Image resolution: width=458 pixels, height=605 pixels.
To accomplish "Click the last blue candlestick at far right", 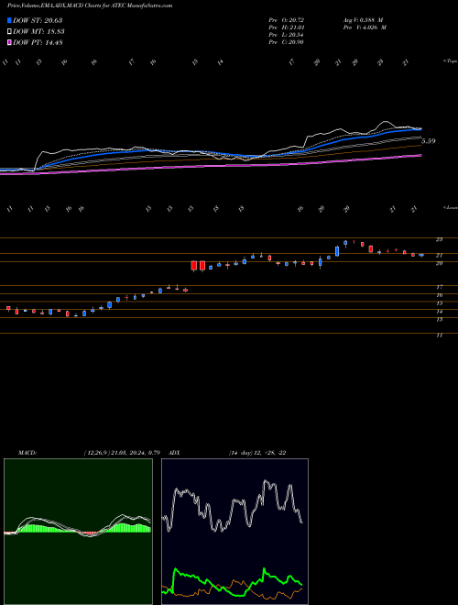I will [421, 255].
